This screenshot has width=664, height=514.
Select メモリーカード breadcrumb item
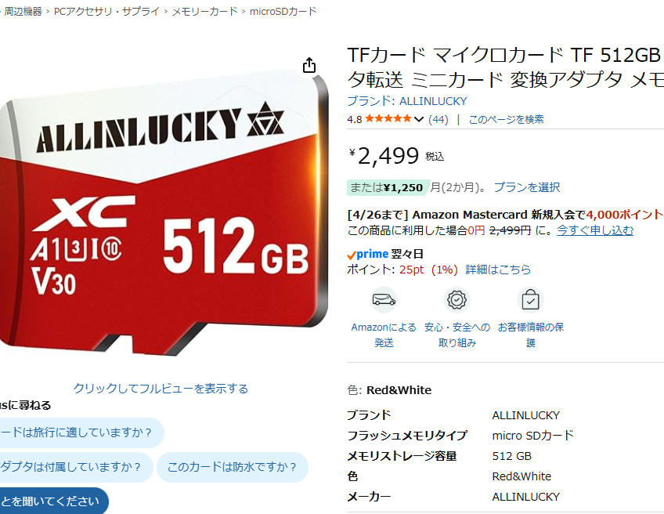(x=204, y=12)
